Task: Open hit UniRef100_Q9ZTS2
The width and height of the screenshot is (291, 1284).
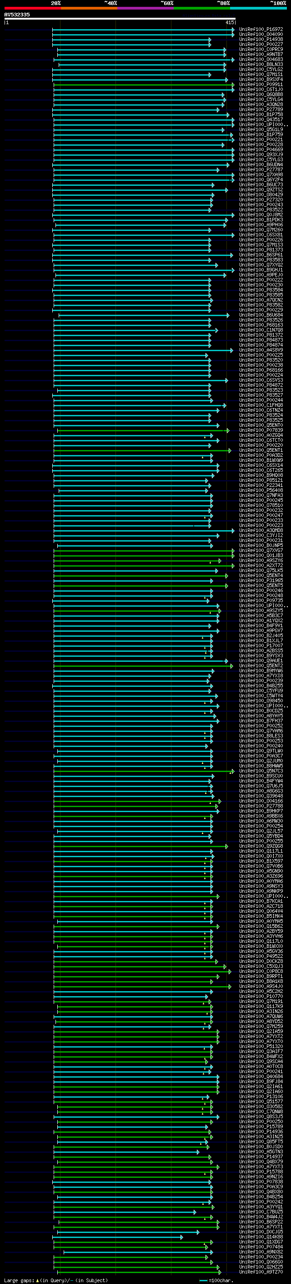Action: coord(261,189)
